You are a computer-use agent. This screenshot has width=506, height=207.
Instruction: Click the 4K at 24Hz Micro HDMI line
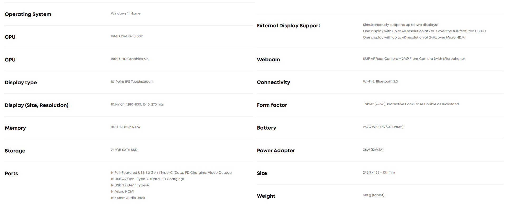(x=414, y=37)
